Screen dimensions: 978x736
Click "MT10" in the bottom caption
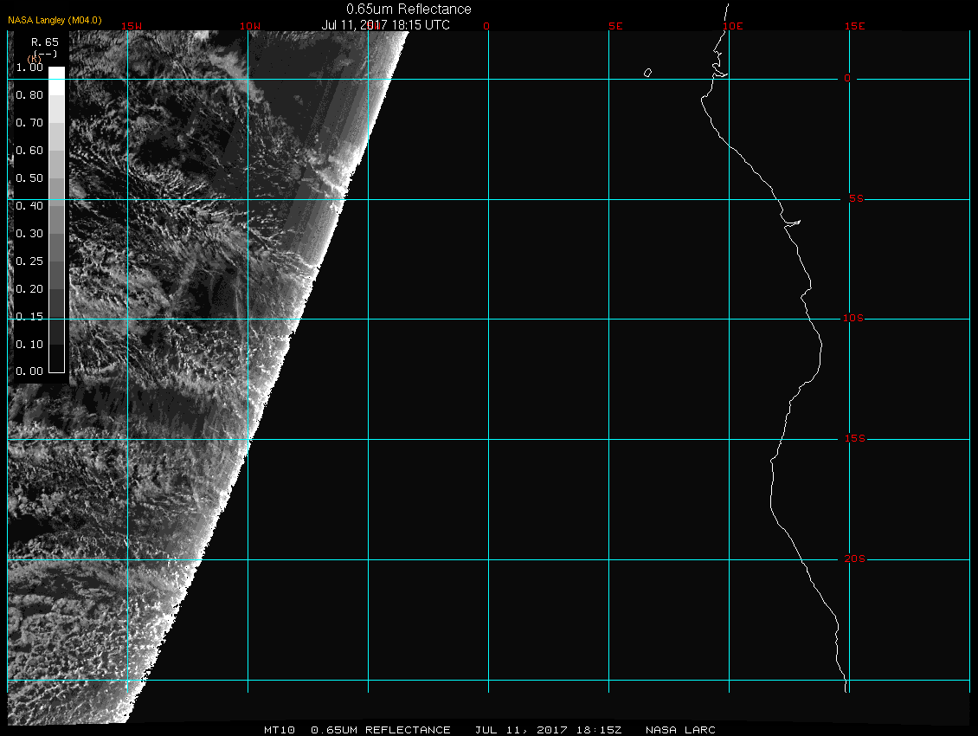point(280,730)
